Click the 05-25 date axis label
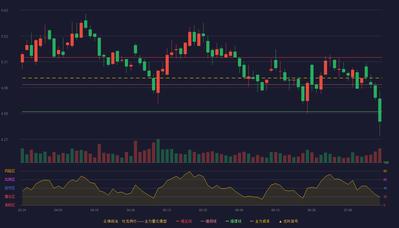The height and width of the screenshot is (228, 399). 203,210
